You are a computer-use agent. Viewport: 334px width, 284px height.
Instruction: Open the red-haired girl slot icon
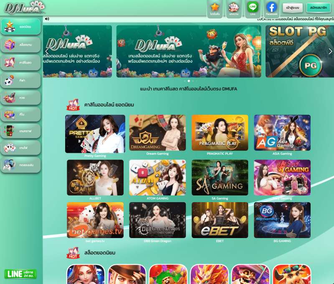pyautogui.click(x=86, y=274)
